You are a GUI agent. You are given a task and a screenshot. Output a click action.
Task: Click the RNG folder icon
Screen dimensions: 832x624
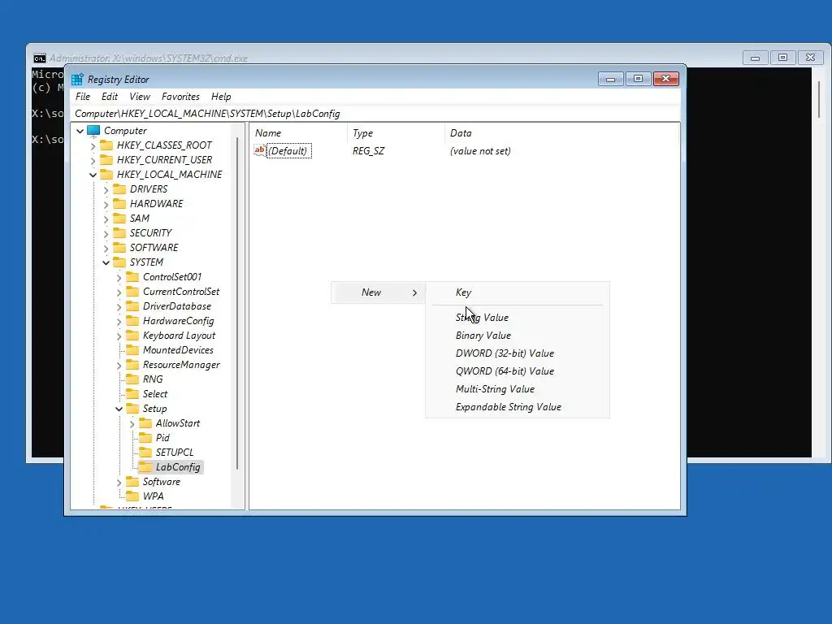pos(132,379)
